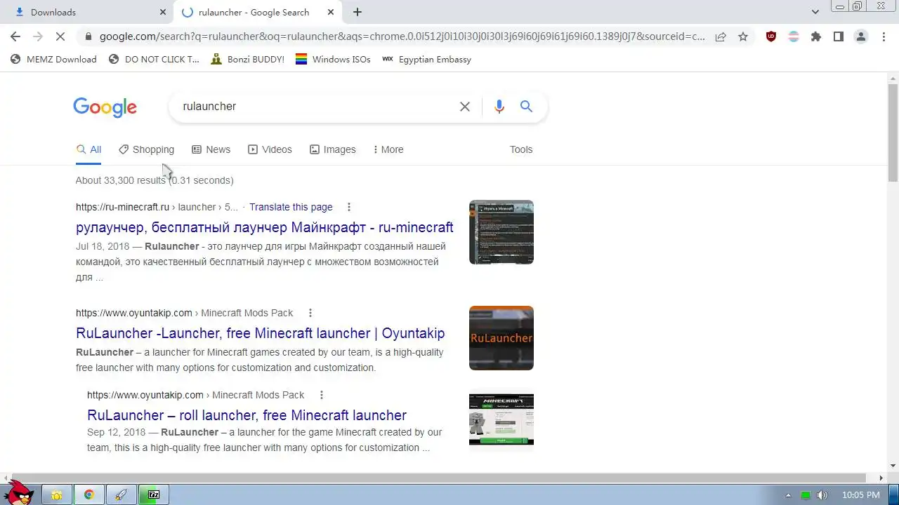Open the MEMZ Download bookmark
The height and width of the screenshot is (505, 899).
tap(53, 60)
